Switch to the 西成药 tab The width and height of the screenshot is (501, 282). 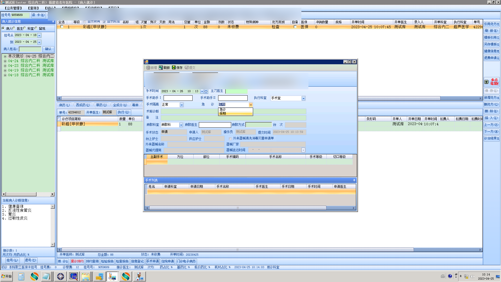(x=83, y=105)
